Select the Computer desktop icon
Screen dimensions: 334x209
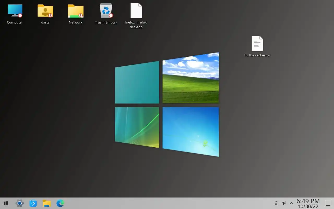15,11
